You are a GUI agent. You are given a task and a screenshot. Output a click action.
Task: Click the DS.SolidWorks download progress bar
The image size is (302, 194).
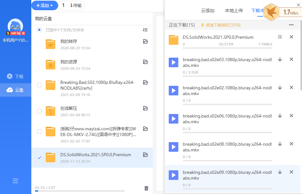click(228, 48)
